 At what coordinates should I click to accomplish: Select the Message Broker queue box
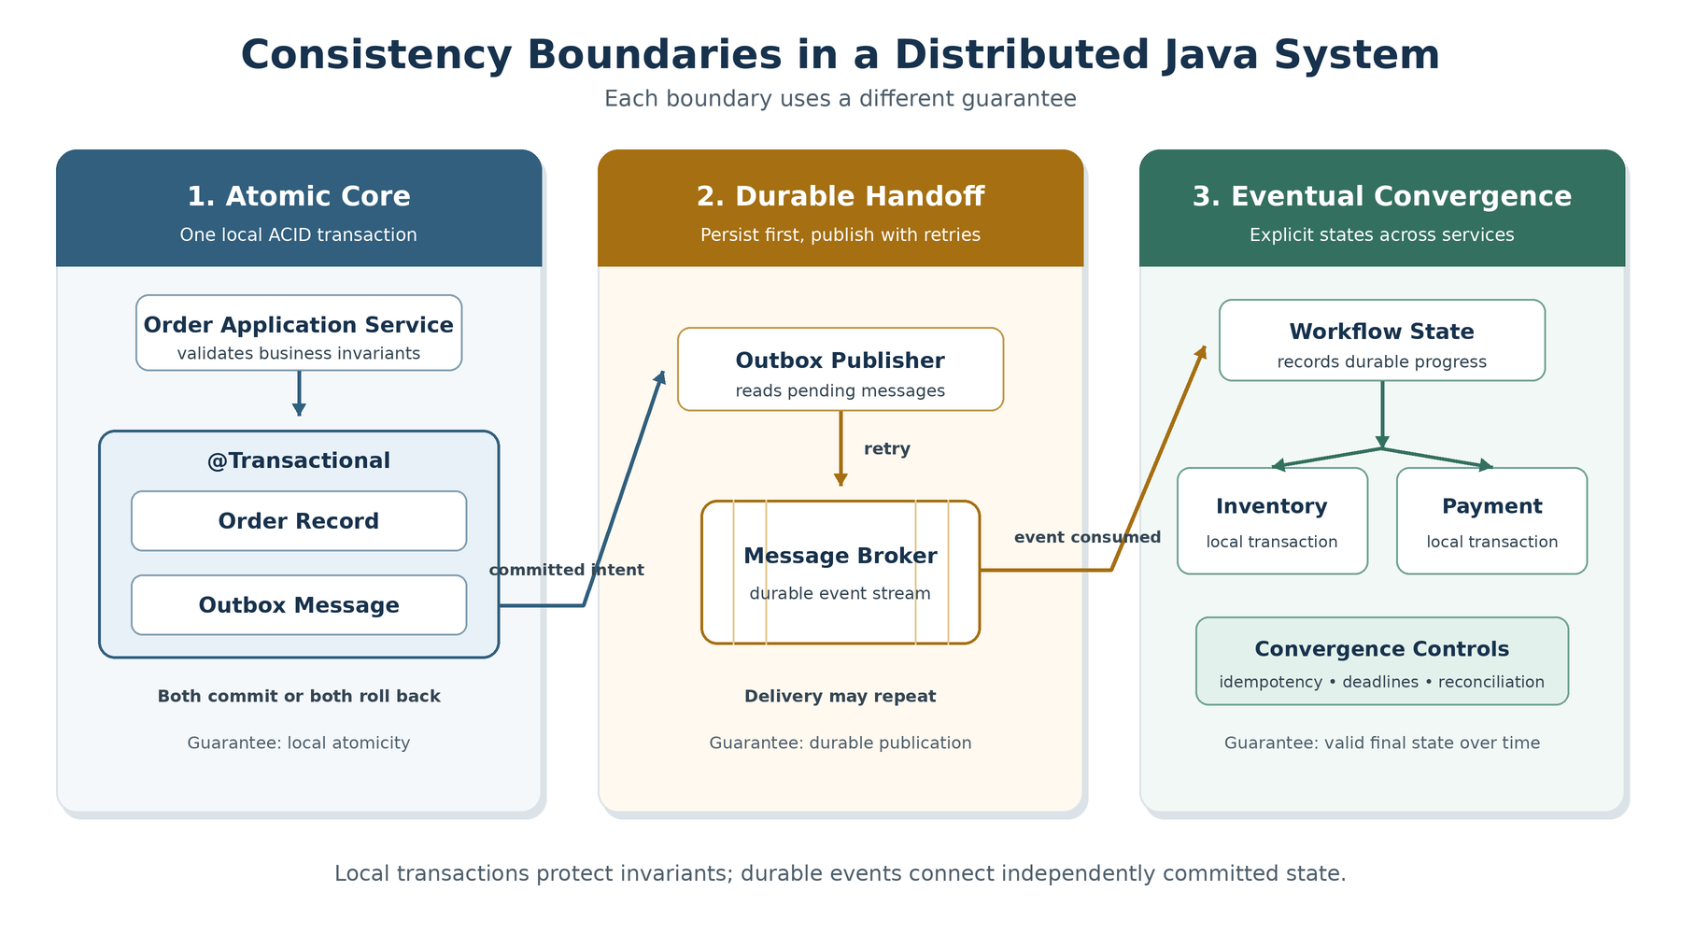(x=840, y=573)
